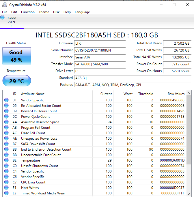Click the blue status orb for drive C:
The width and height of the screenshot is (194, 199).
pos(2,17)
